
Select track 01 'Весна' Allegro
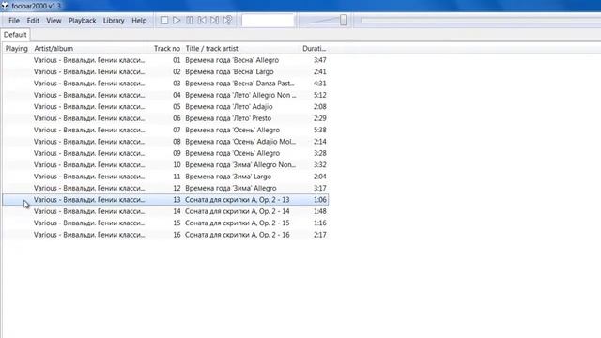(165, 60)
